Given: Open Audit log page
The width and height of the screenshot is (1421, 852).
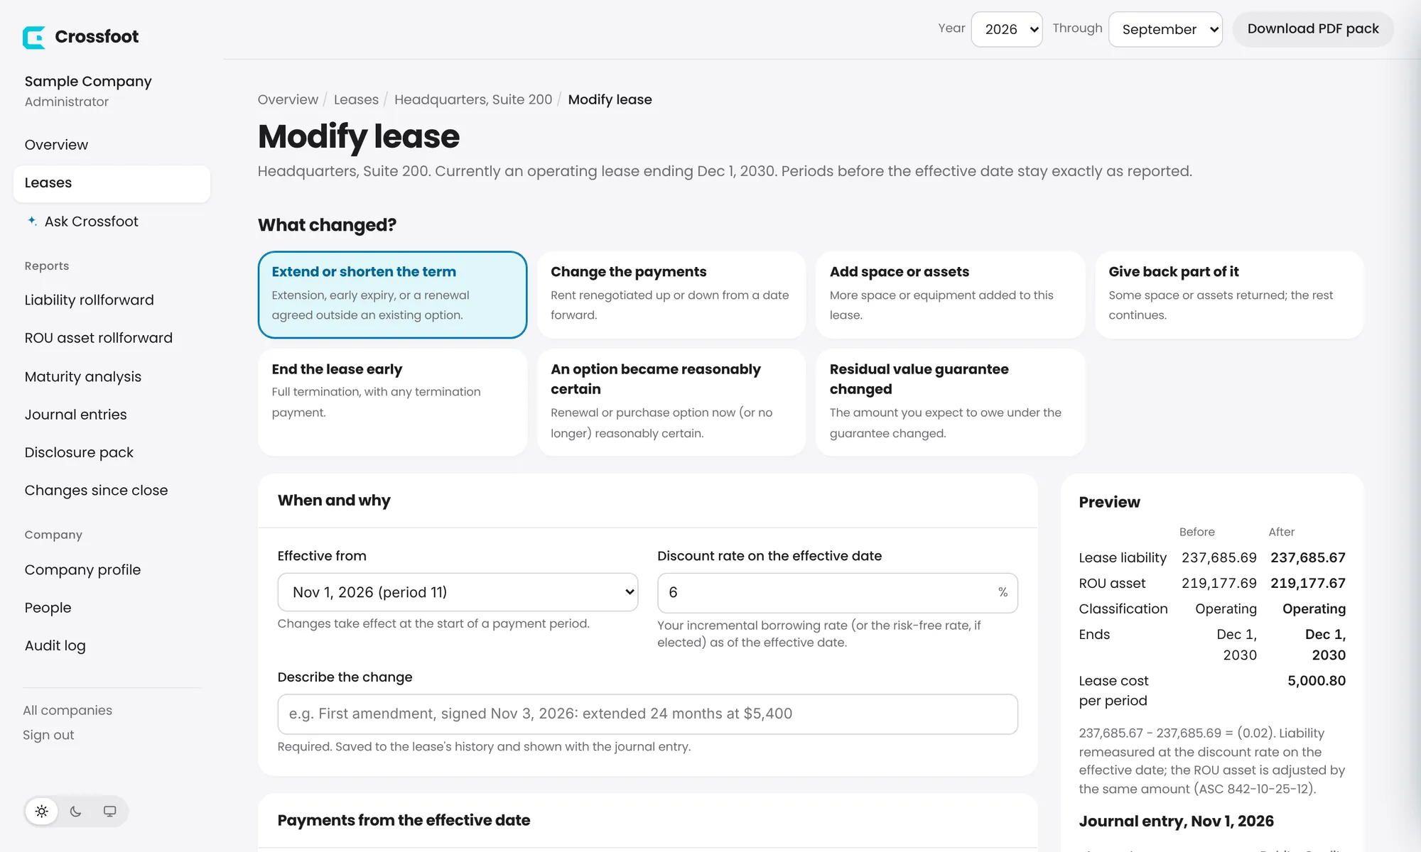Looking at the screenshot, I should tap(112, 645).
